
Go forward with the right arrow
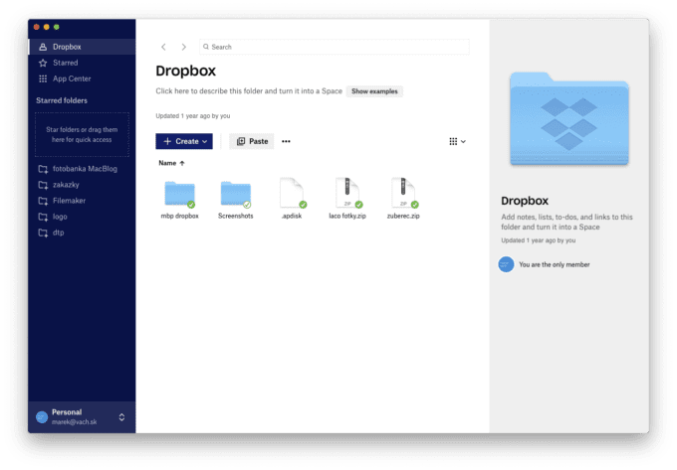(x=183, y=47)
